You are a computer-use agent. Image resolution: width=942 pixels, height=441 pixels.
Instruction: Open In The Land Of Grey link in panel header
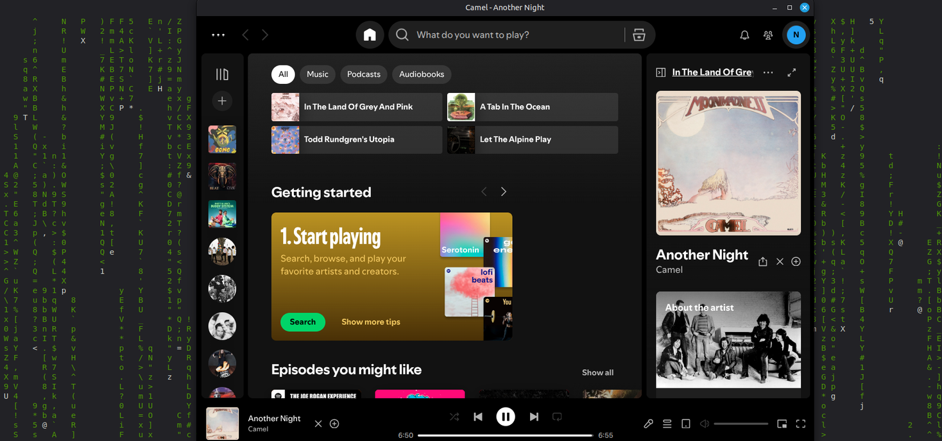pyautogui.click(x=712, y=72)
